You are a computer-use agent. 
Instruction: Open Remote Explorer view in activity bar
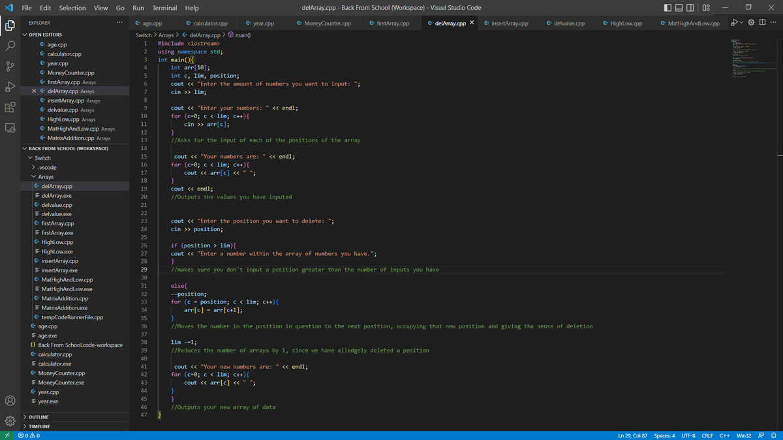click(10, 129)
